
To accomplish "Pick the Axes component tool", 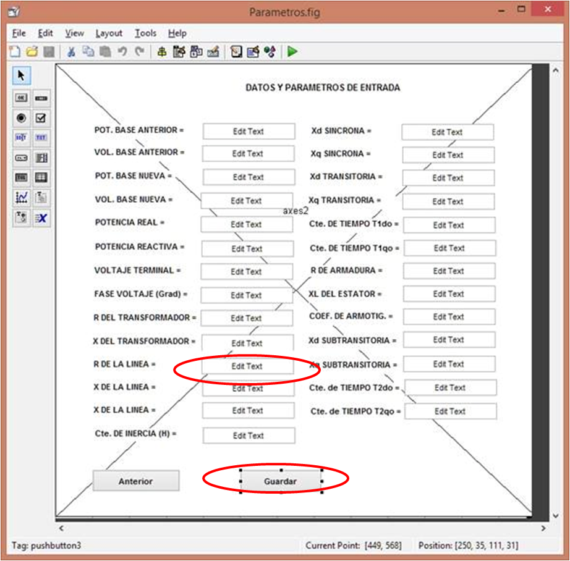I will click(x=21, y=198).
